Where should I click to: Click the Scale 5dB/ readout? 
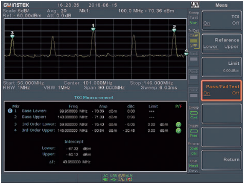click(x=16, y=11)
